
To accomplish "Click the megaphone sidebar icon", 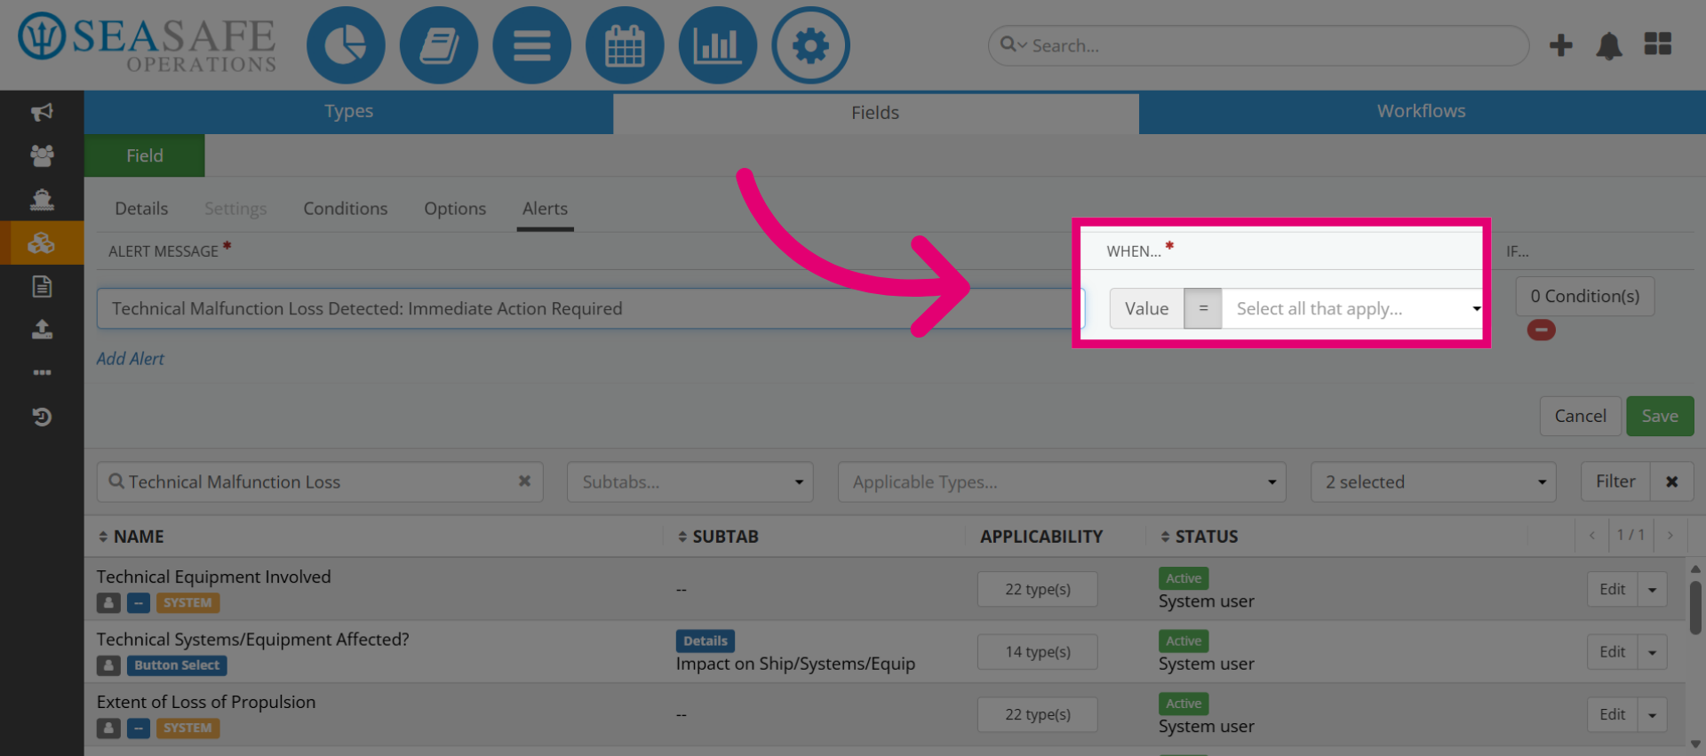I will 42,112.
